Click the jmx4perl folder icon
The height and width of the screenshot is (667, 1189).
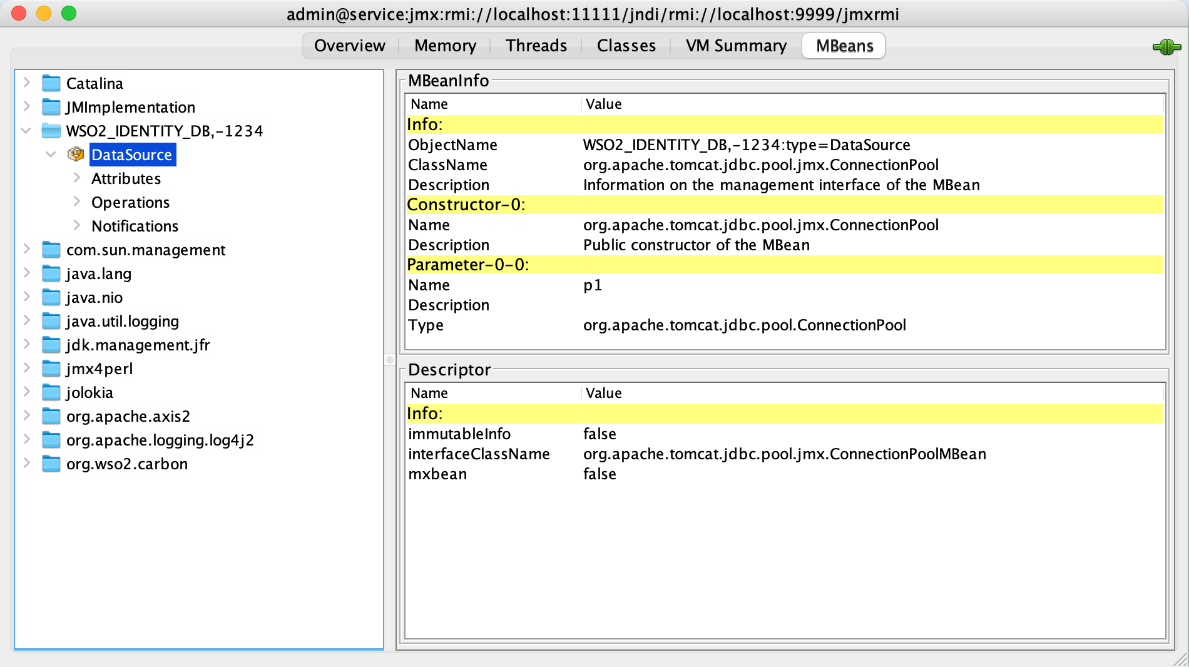pyautogui.click(x=51, y=369)
